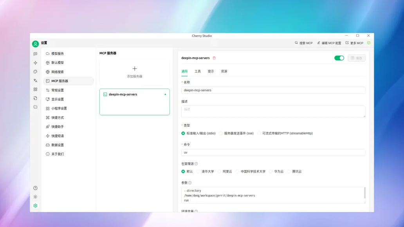Toggle the deepin-mcp-servers enable switch
The image size is (404, 227).
(x=339, y=58)
